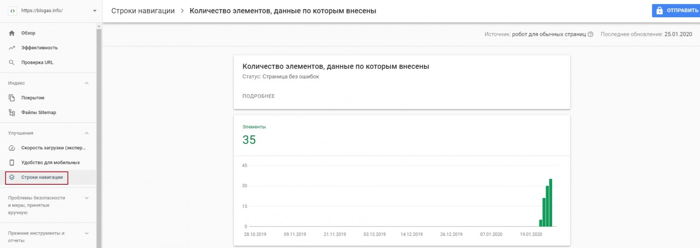Click the Строки навигации layers icon
Viewport: 700px width, 248px height.
(x=12, y=177)
